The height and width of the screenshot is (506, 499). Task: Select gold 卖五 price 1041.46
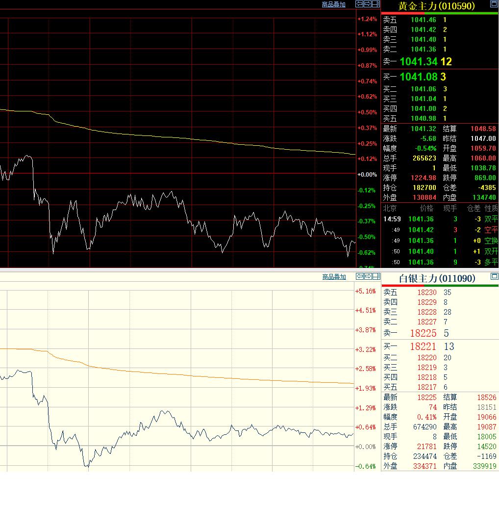click(423, 20)
